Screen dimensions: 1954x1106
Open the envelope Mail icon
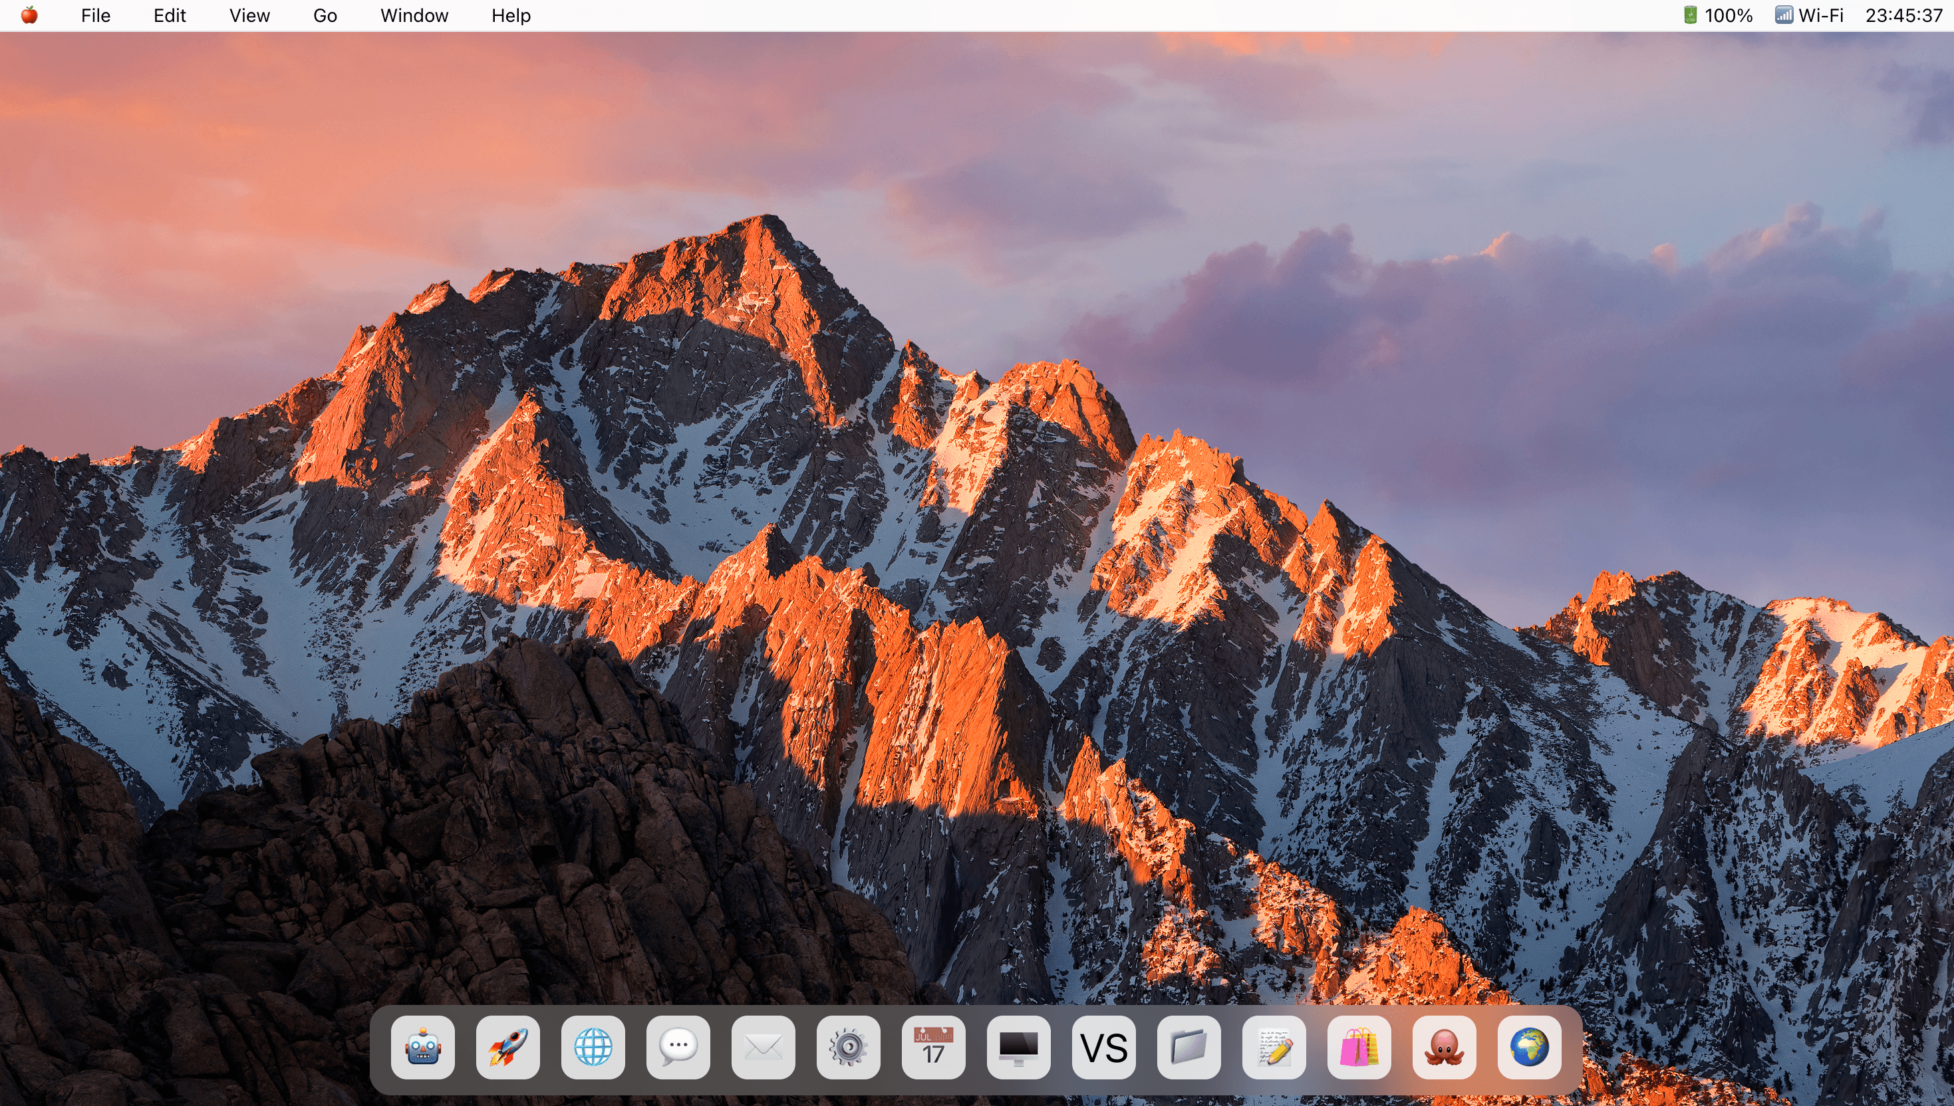click(763, 1048)
